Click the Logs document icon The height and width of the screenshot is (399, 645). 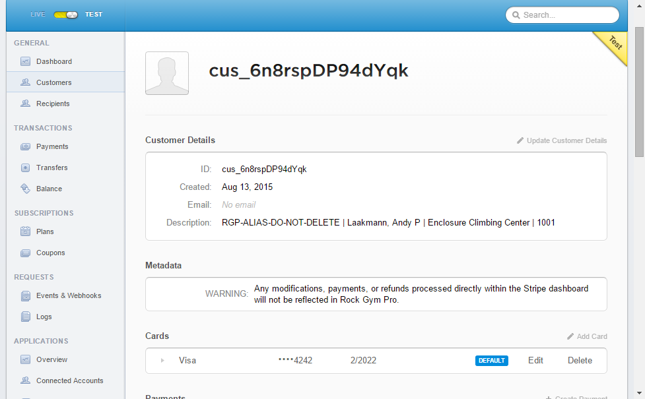[25, 317]
